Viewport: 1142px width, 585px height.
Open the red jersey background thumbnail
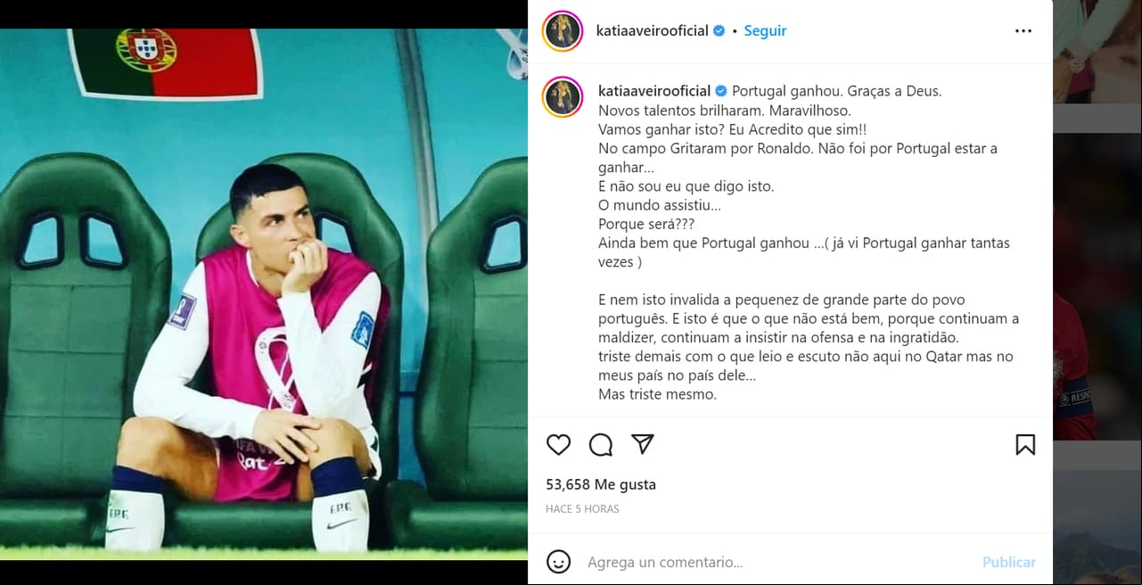(1097, 287)
